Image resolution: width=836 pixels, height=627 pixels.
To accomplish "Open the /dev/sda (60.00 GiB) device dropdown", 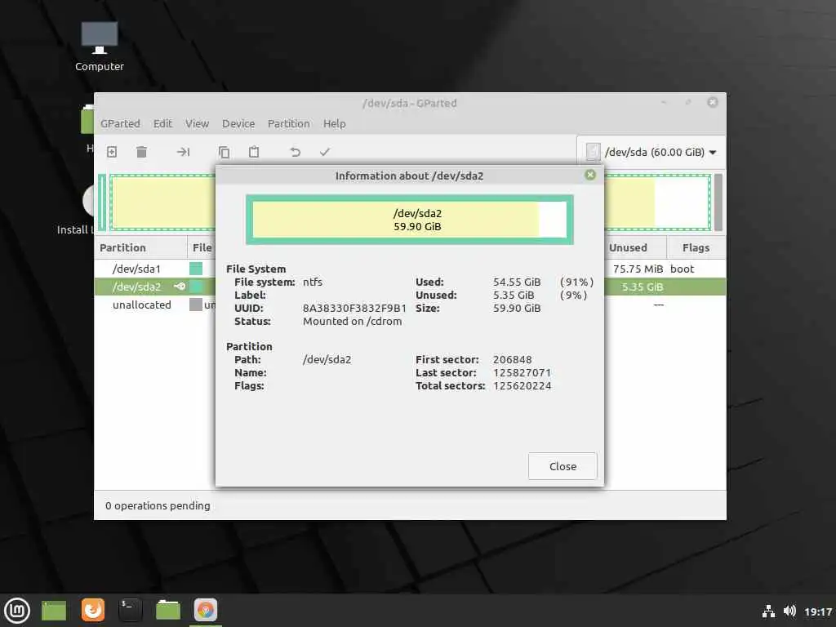I will pyautogui.click(x=651, y=152).
